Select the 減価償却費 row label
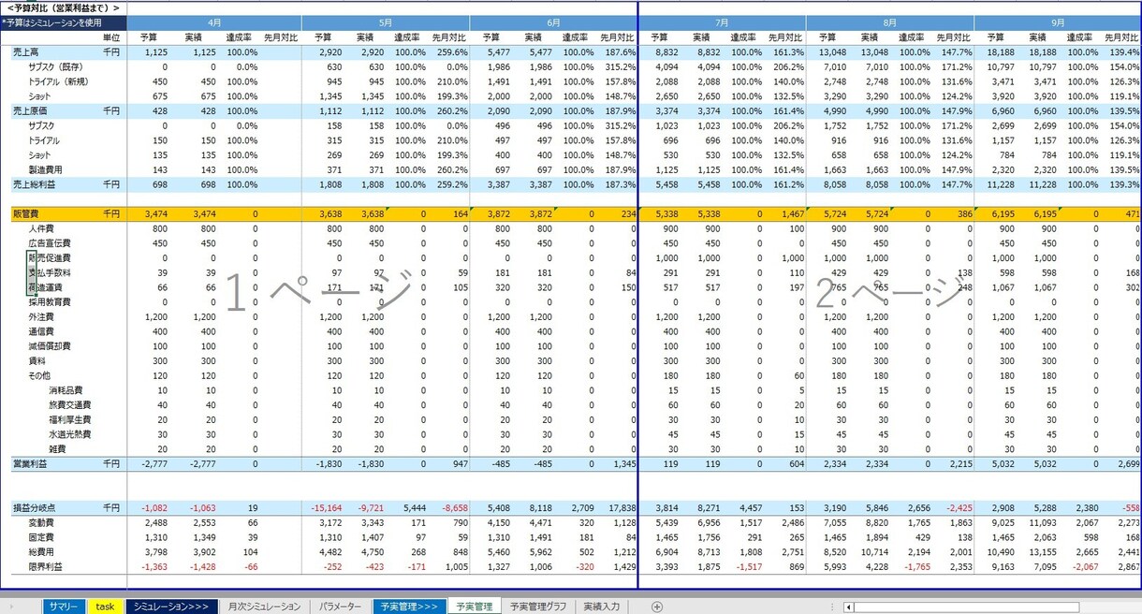Image resolution: width=1142 pixels, height=614 pixels. click(50, 346)
